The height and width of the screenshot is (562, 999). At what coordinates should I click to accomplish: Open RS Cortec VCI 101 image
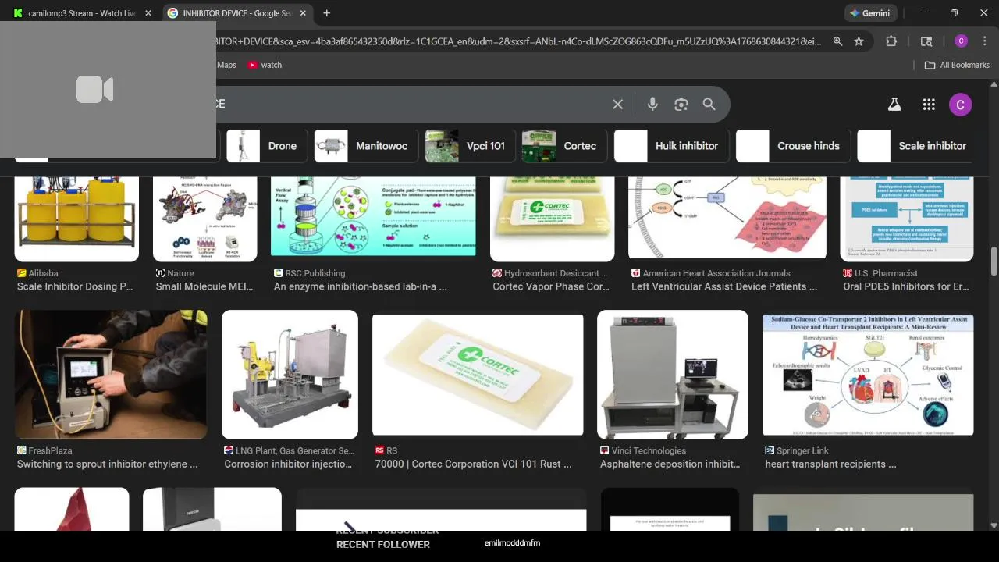pos(478,375)
